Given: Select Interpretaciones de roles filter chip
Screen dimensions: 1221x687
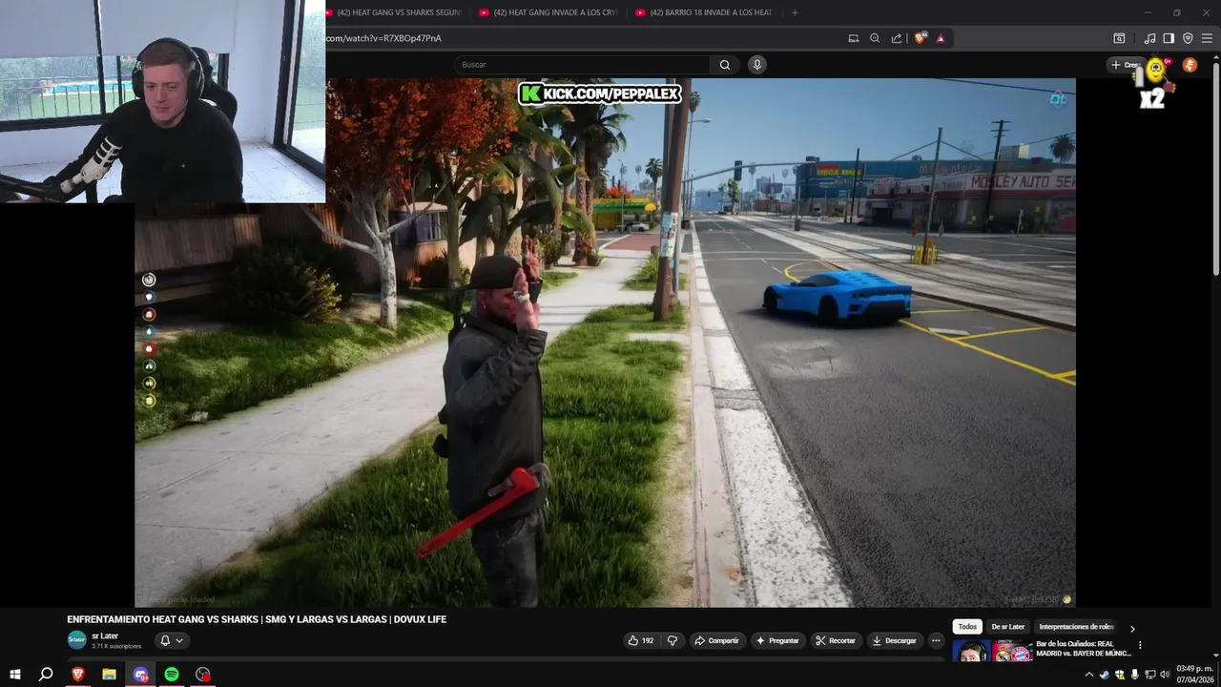Looking at the screenshot, I should [1076, 627].
